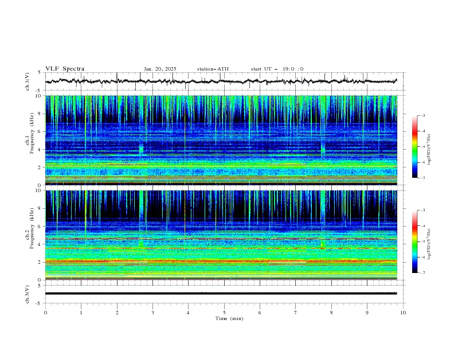Click the "Time (min)" x-axis label
The height and width of the screenshot is (351, 454).
pos(229,318)
